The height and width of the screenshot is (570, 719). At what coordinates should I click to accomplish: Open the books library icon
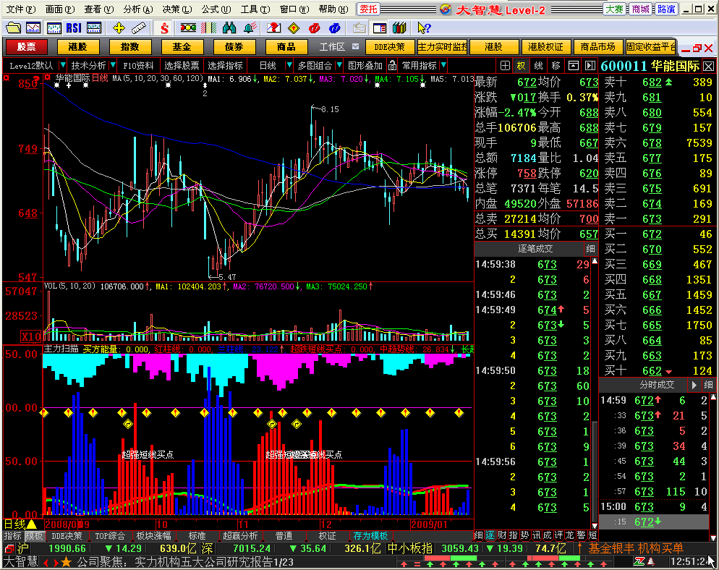399,28
